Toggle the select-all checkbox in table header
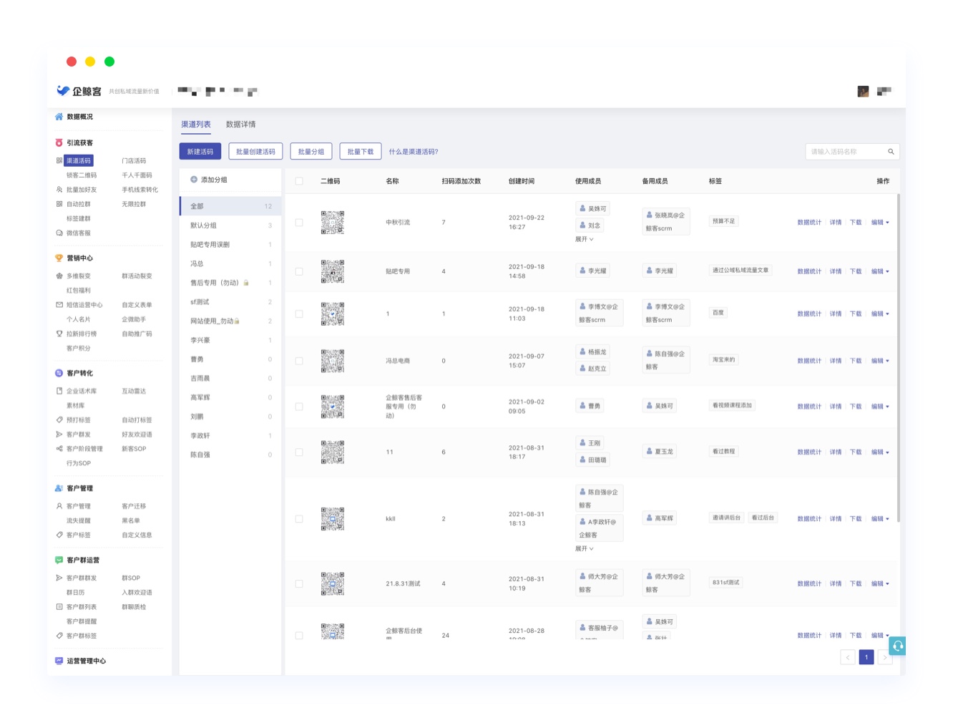Viewport: 953px width, 723px height. tap(299, 181)
